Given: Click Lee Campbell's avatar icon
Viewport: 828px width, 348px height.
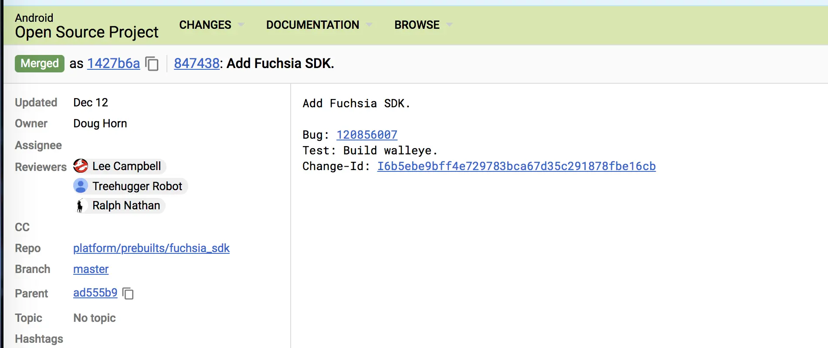Looking at the screenshot, I should (x=81, y=166).
